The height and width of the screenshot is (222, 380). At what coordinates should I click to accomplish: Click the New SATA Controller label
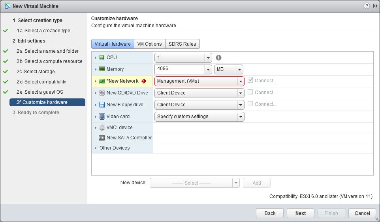click(129, 138)
